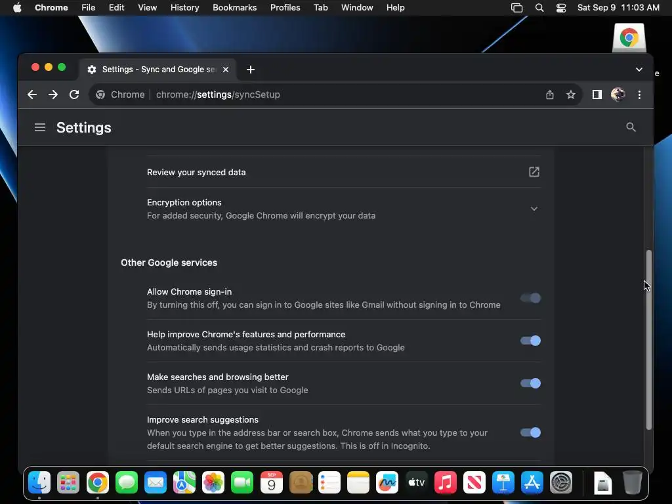The width and height of the screenshot is (672, 504).
Task: Click Chrome icon in the dock
Action: (98, 482)
